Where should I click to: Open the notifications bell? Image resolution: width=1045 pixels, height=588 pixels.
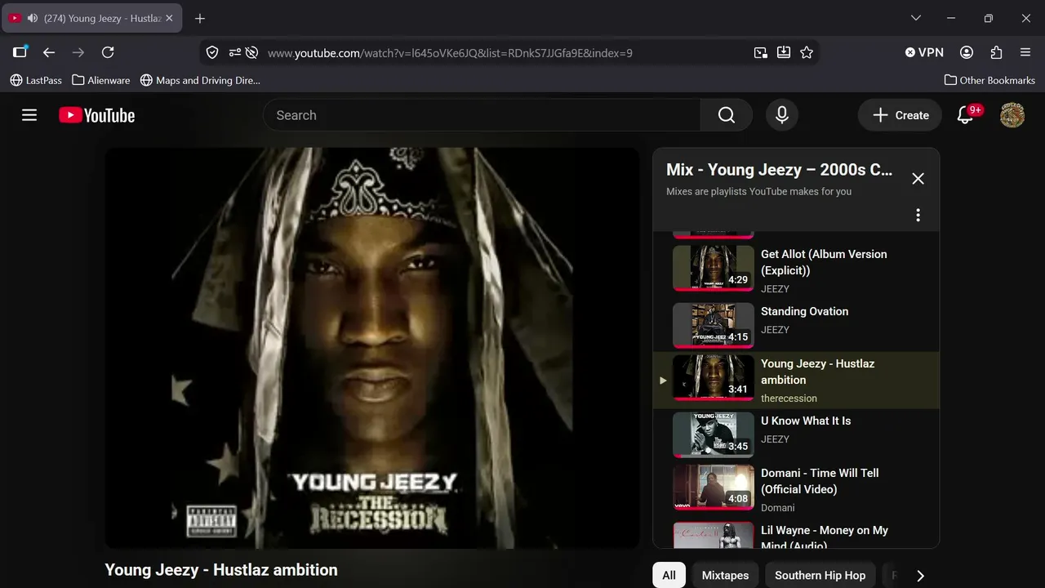pyautogui.click(x=966, y=115)
